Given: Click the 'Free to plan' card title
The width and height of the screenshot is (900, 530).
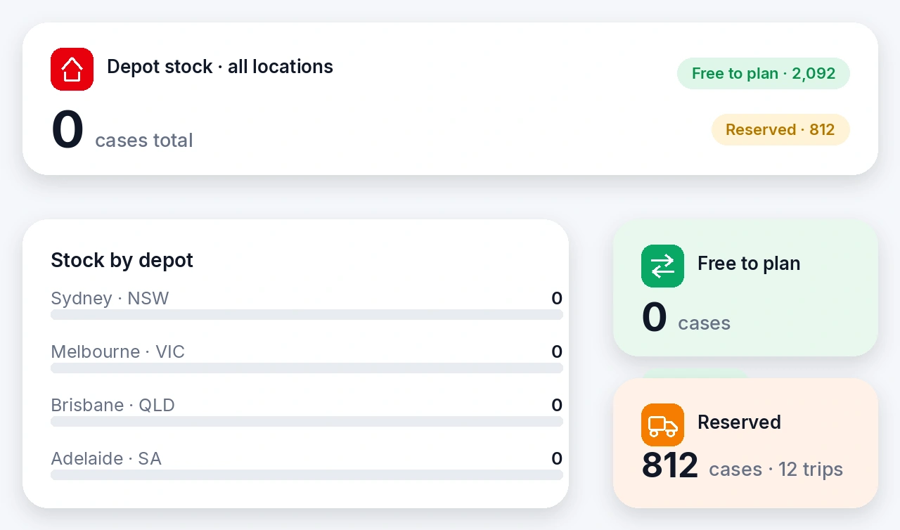Looking at the screenshot, I should click(749, 264).
